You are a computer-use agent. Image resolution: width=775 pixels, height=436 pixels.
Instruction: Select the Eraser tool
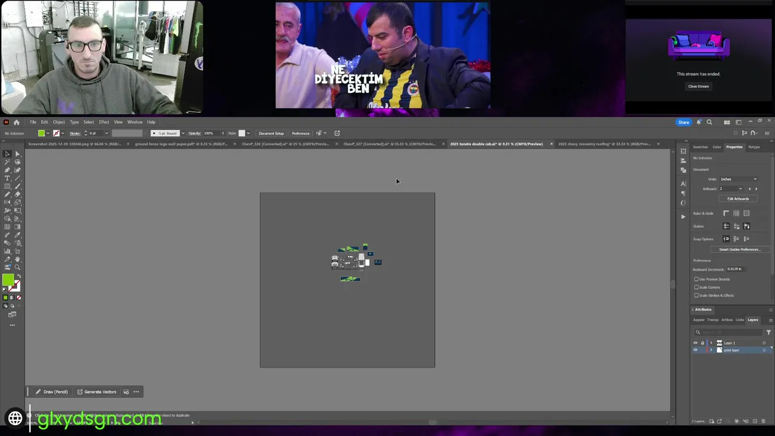17,194
